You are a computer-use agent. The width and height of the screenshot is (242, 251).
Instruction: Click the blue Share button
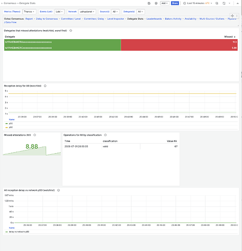click(x=175, y=4)
